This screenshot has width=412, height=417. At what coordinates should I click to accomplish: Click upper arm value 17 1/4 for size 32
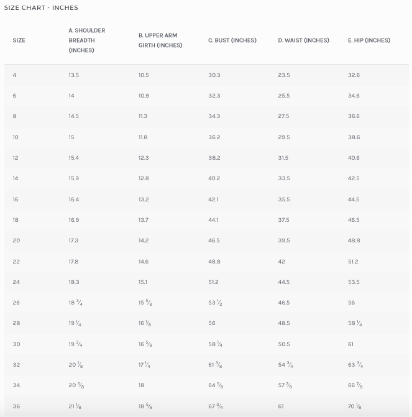pyautogui.click(x=144, y=365)
